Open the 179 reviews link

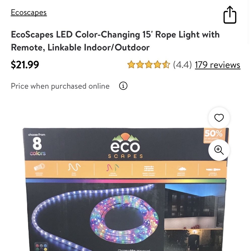coord(217,65)
